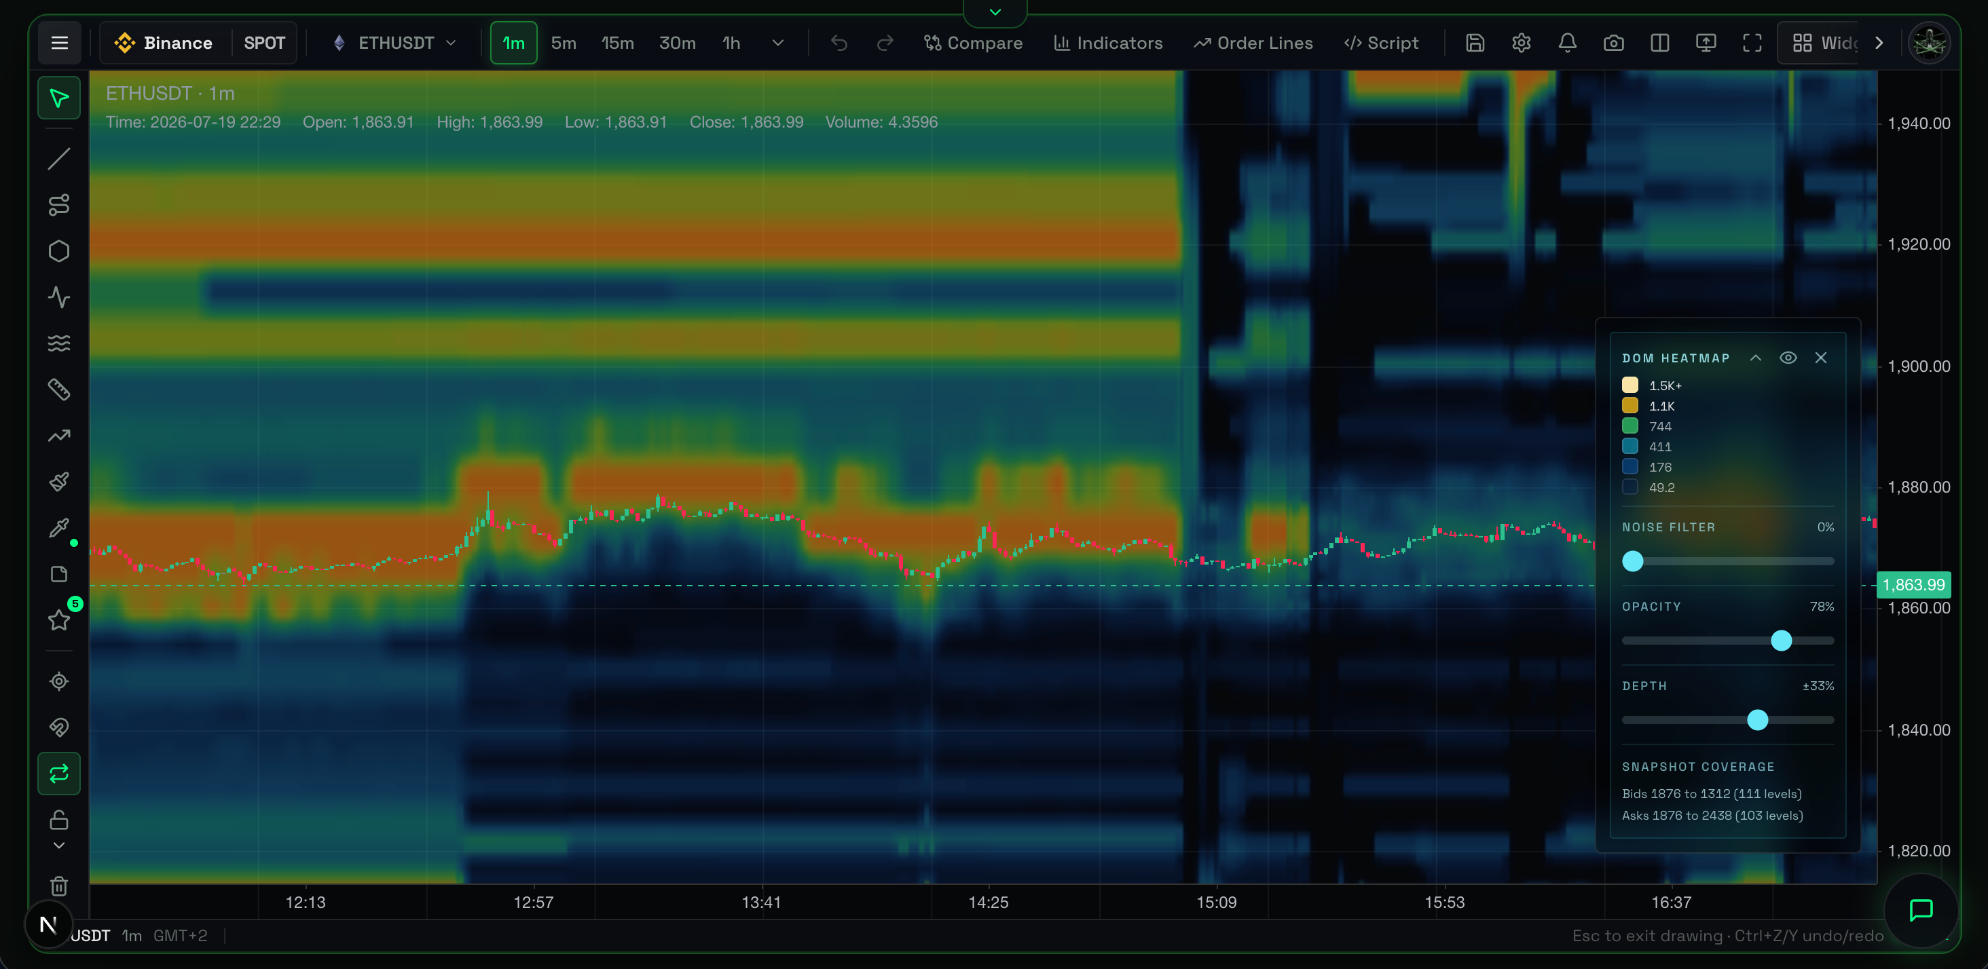Open Order Lines

tap(1253, 43)
